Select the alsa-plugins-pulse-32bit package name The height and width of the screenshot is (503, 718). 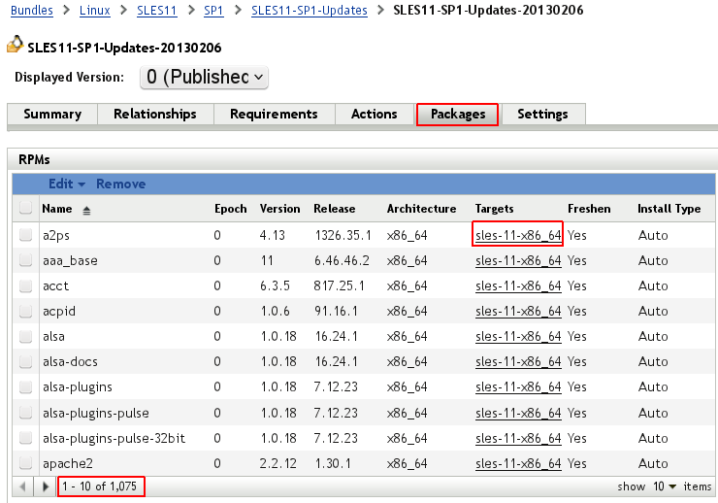[114, 438]
